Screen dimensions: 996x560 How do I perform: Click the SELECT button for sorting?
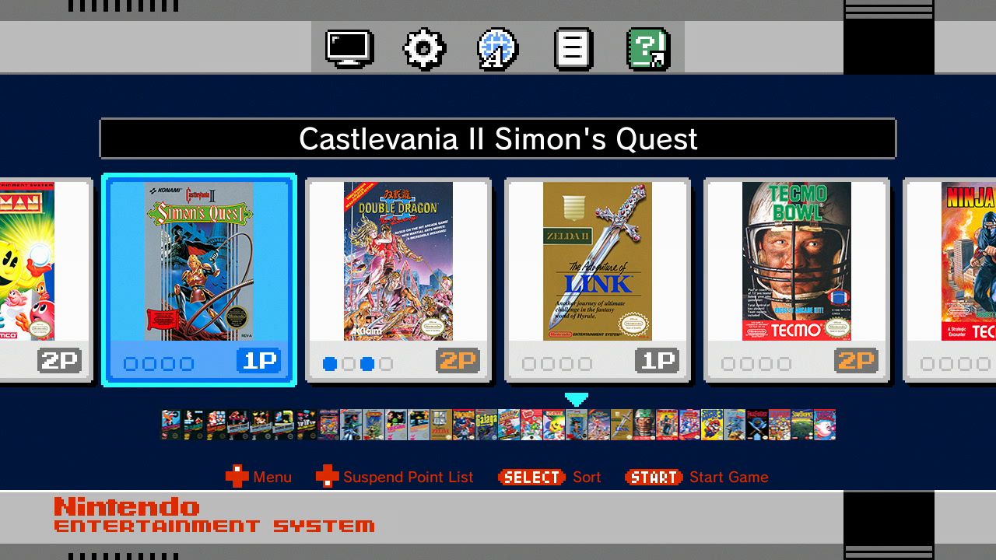(531, 477)
